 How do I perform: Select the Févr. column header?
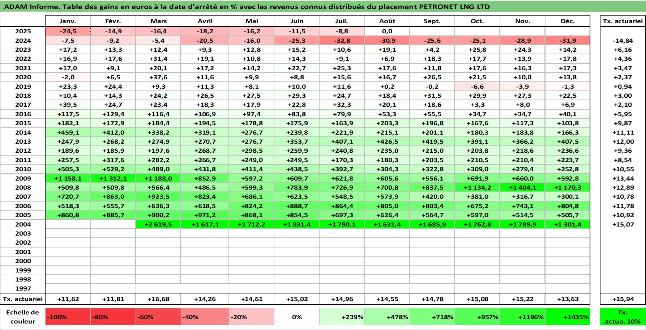[x=113, y=21]
